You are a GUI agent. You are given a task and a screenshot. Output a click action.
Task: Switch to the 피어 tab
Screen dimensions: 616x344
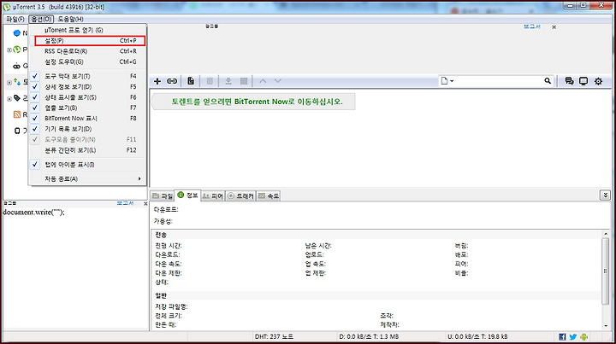(x=212, y=195)
